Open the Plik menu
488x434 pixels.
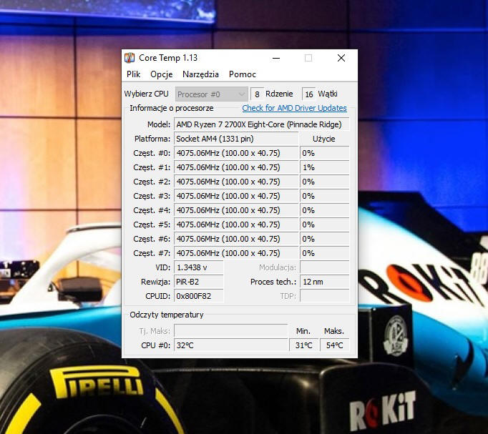133,74
